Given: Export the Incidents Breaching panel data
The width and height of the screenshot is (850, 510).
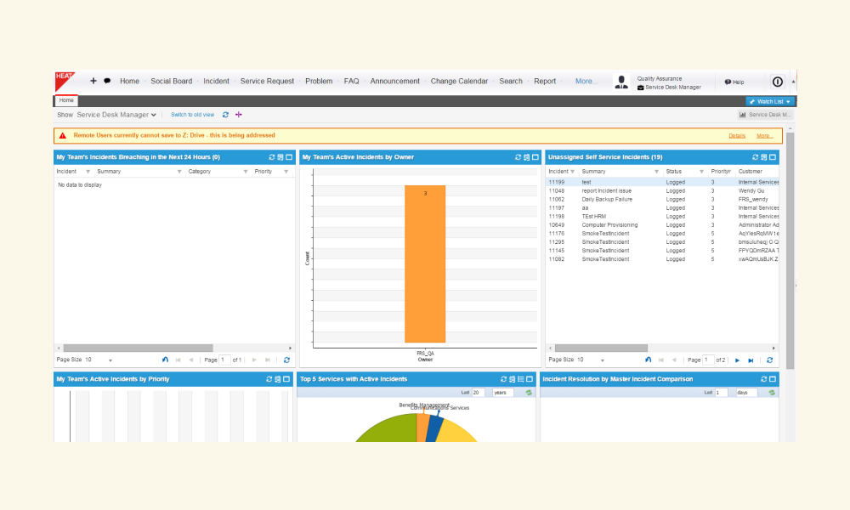Looking at the screenshot, I should 280,157.
